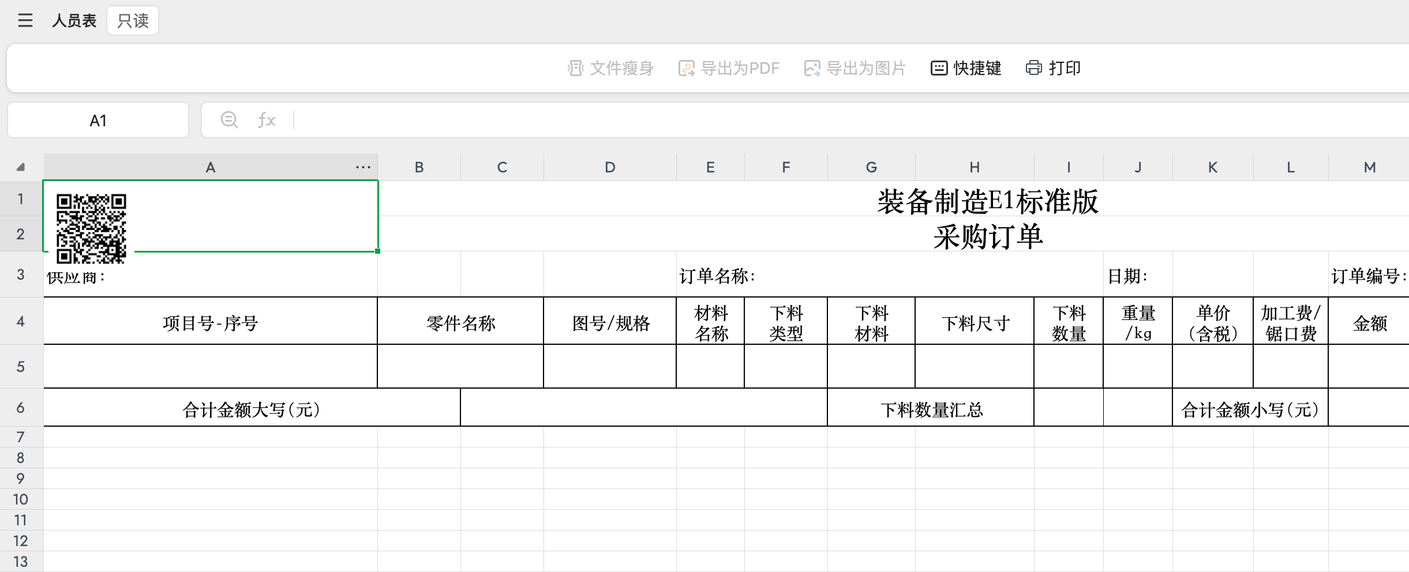The width and height of the screenshot is (1409, 572).
Task: Click the 只读 read-only badge
Action: tap(133, 21)
